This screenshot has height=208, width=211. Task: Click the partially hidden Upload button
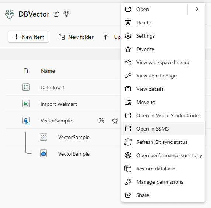[112, 37]
